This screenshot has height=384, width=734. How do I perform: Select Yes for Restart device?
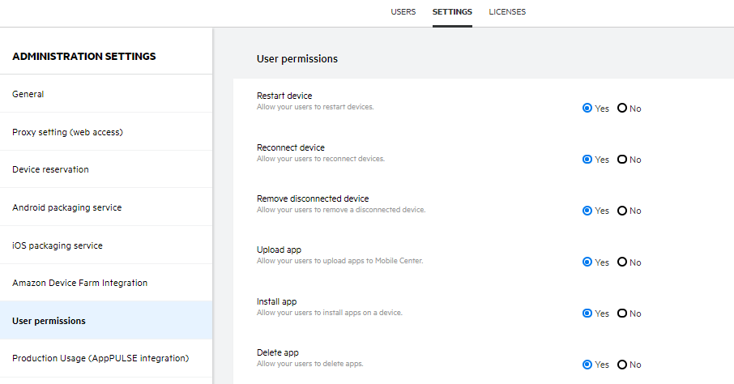click(x=587, y=109)
